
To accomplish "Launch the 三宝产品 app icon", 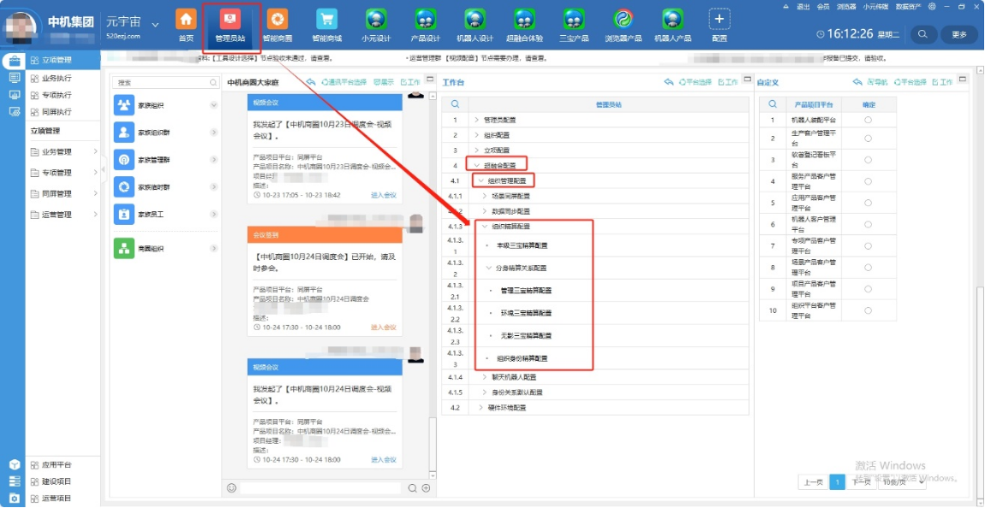I will tap(574, 20).
